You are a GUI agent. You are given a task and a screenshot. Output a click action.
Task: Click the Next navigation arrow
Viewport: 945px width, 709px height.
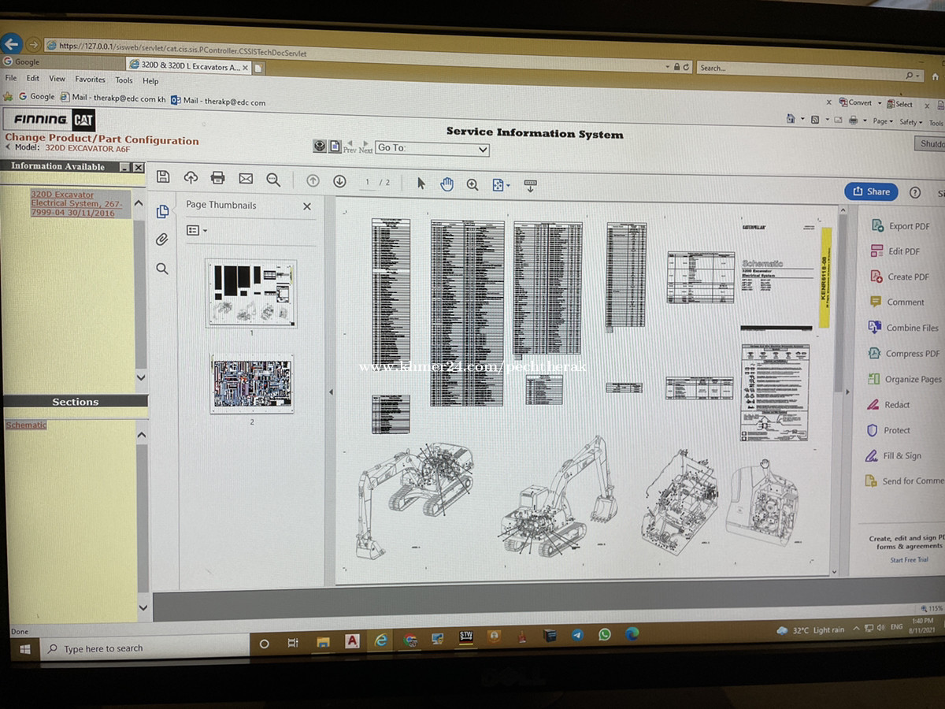click(365, 147)
